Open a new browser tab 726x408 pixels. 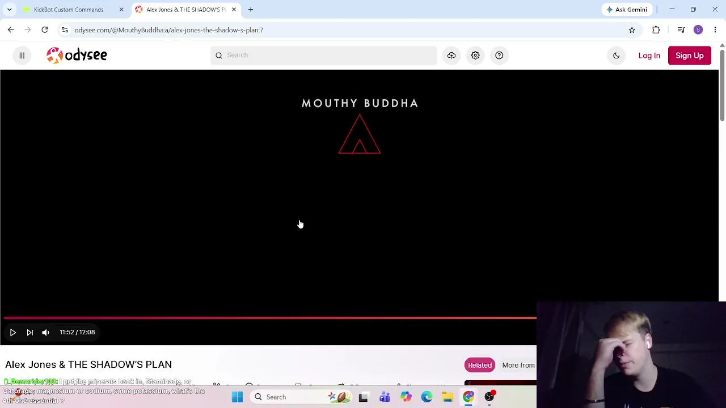pos(251,10)
